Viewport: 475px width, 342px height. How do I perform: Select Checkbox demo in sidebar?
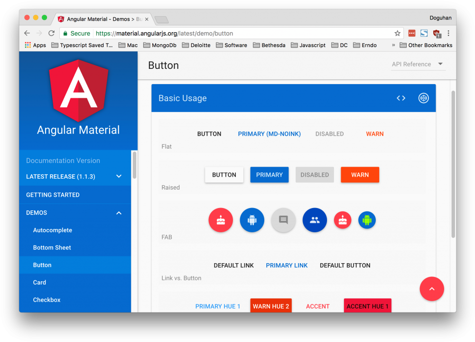[75, 300]
